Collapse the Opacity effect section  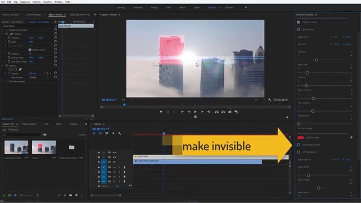[x=3, y=65]
